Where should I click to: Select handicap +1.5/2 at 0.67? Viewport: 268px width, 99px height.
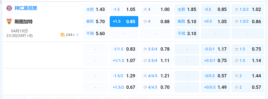pos(124,87)
